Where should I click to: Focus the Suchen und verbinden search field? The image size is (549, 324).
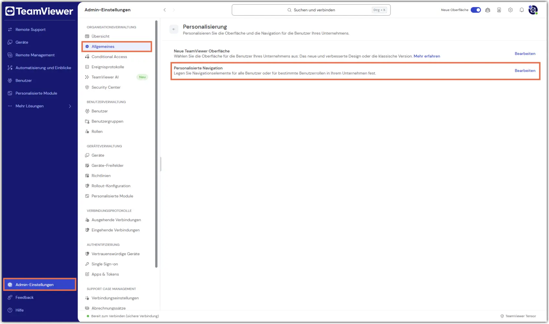311,10
